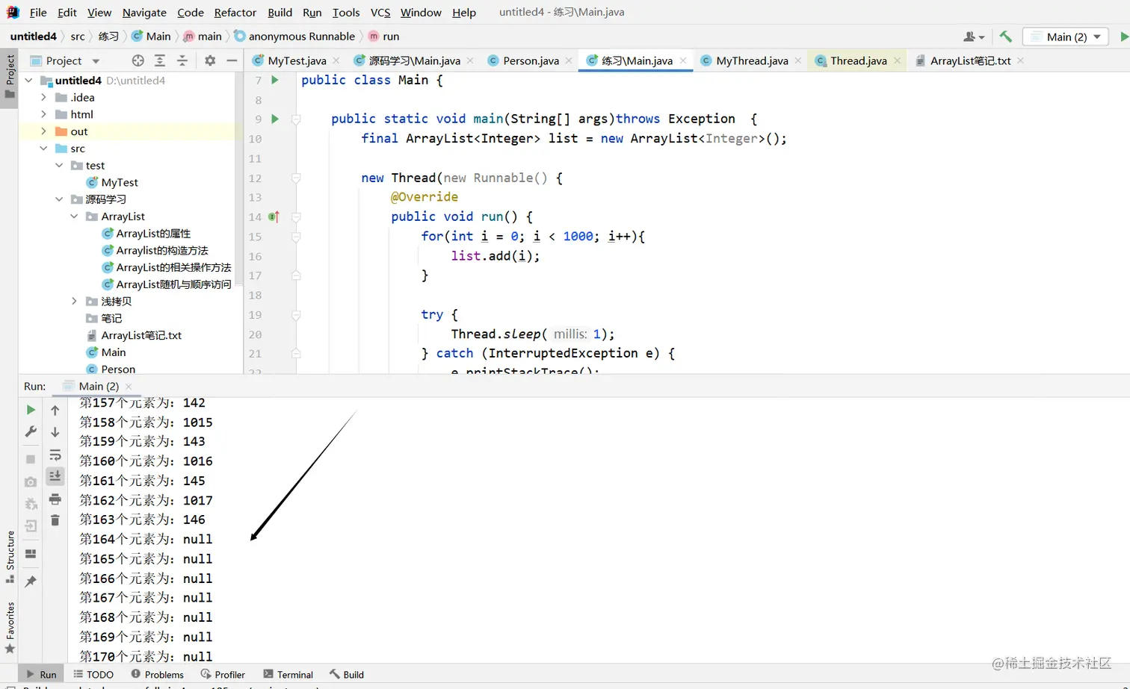Click the camera dump threads icon
Image resolution: width=1130 pixels, height=689 pixels.
tap(31, 481)
